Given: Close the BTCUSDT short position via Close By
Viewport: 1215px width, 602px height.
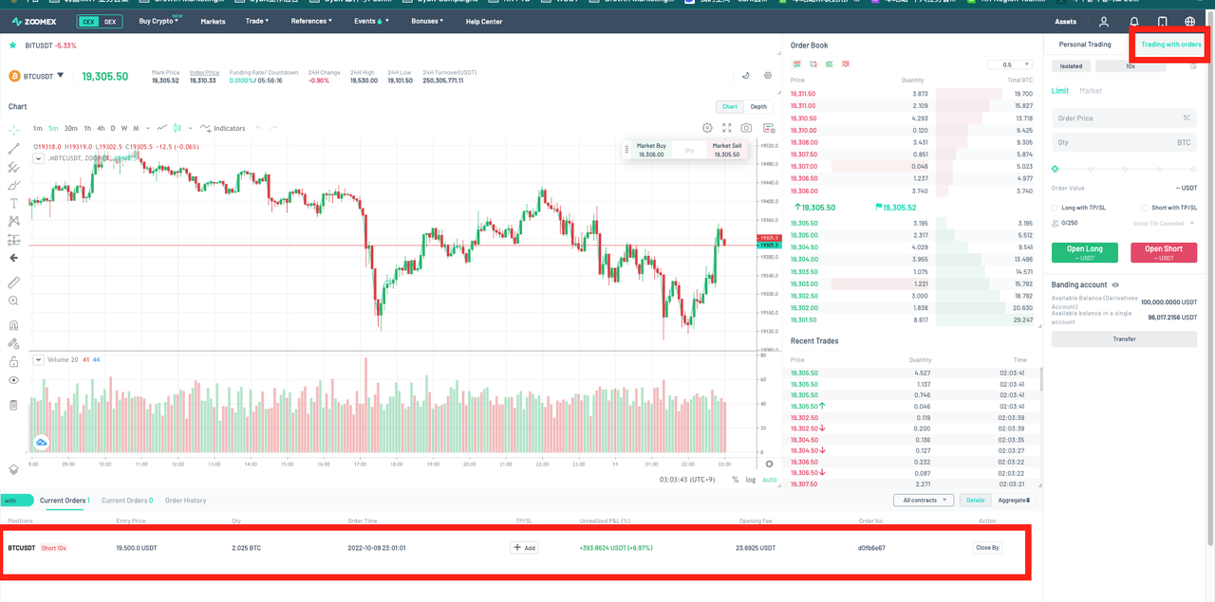Looking at the screenshot, I should (987, 547).
